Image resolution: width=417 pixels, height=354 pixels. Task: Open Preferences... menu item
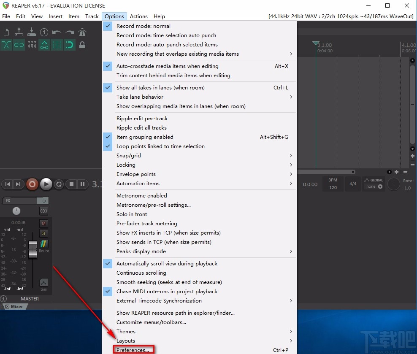[200, 350]
